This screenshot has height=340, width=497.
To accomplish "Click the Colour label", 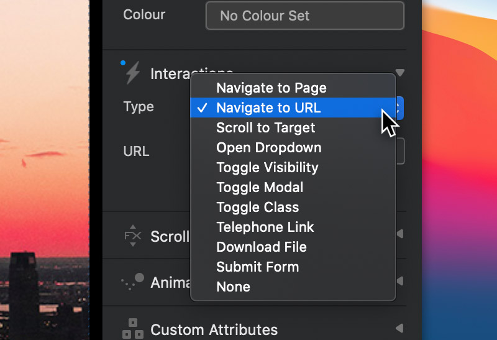I will point(144,14).
